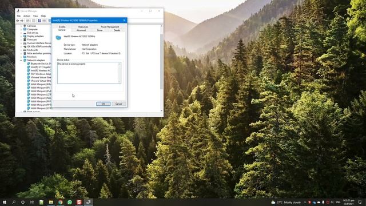Switch to the Events tab

click(x=62, y=27)
